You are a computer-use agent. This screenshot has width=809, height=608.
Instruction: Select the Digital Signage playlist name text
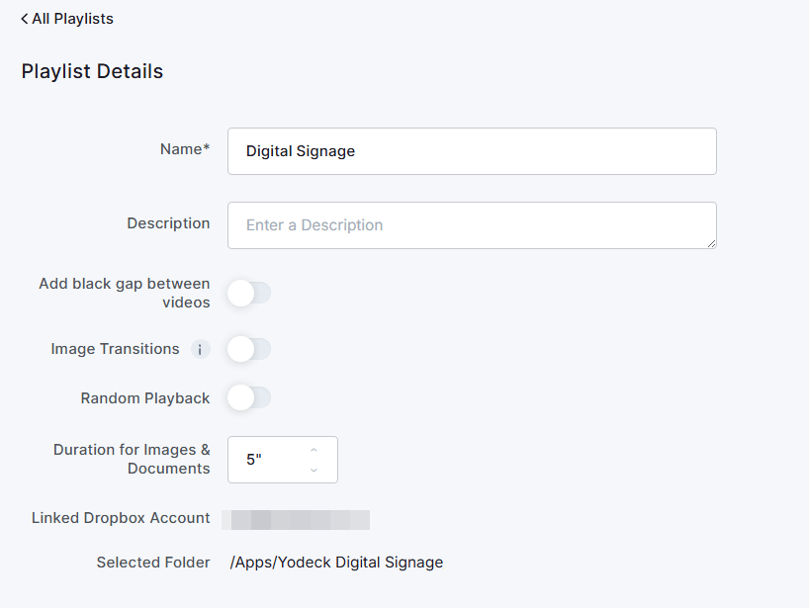(x=299, y=150)
